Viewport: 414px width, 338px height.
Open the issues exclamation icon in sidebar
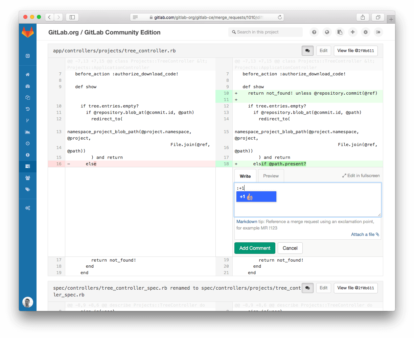coord(28,154)
